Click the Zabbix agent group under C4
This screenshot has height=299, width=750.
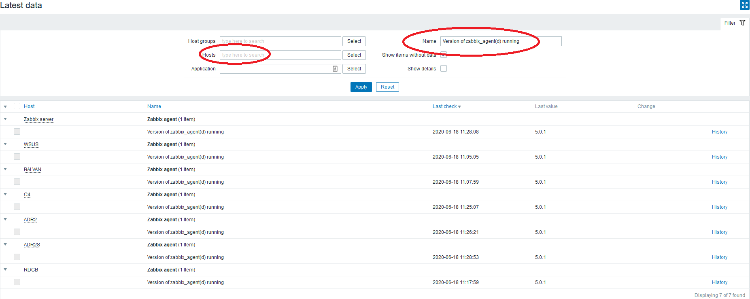(x=171, y=195)
